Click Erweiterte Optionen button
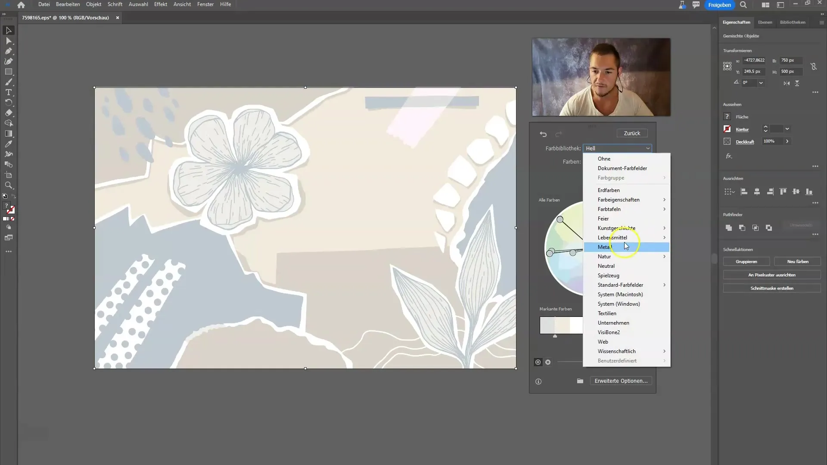The width and height of the screenshot is (827, 465). click(x=621, y=381)
